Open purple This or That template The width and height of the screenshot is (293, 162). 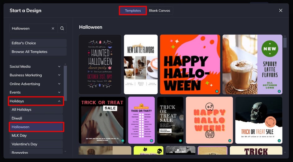click(142, 120)
